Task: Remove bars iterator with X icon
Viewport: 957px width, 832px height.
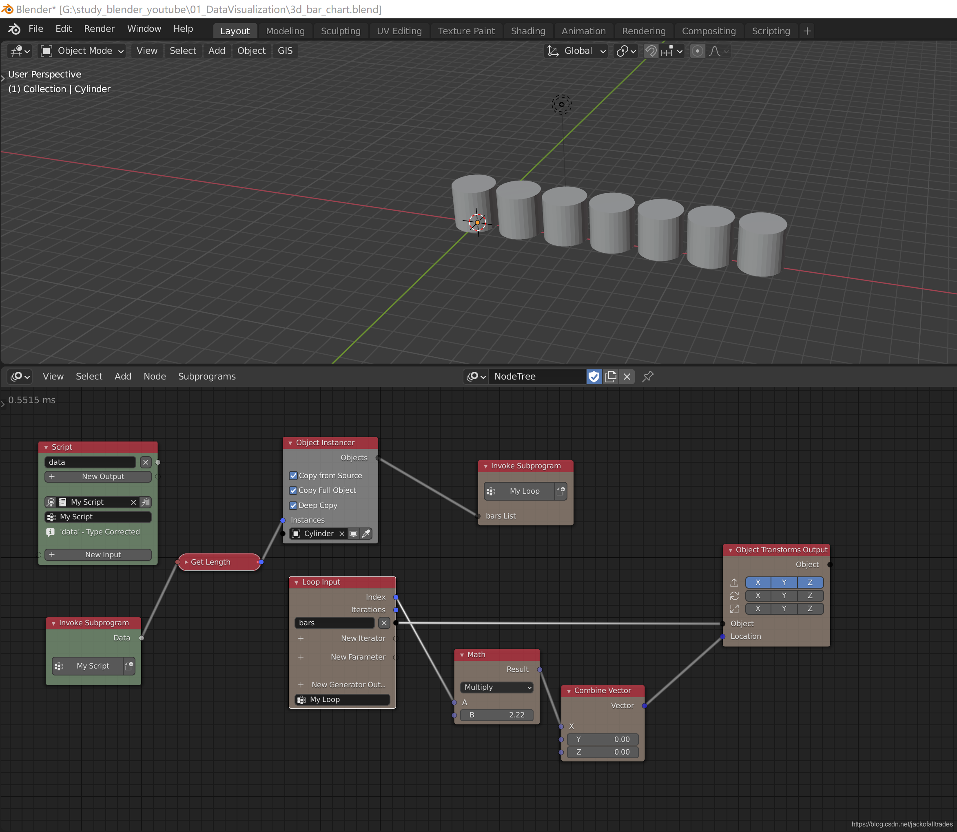Action: [x=384, y=622]
